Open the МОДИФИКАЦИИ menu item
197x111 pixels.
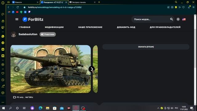(54, 27)
